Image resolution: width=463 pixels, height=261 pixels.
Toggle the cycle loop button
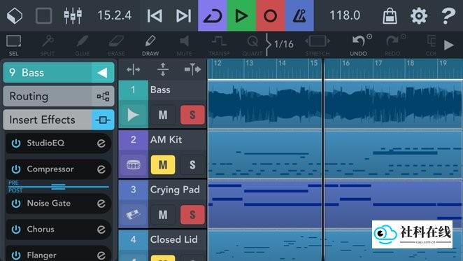coord(213,15)
